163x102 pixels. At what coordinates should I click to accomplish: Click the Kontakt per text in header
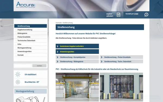[x=130, y=14]
